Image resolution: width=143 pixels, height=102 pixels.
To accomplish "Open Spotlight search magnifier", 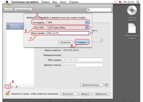I will tap(138, 2).
